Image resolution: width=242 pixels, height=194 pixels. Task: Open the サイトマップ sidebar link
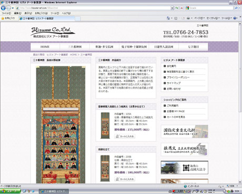(174, 83)
